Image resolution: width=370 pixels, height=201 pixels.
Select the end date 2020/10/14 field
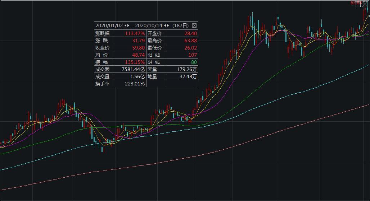[149, 25]
